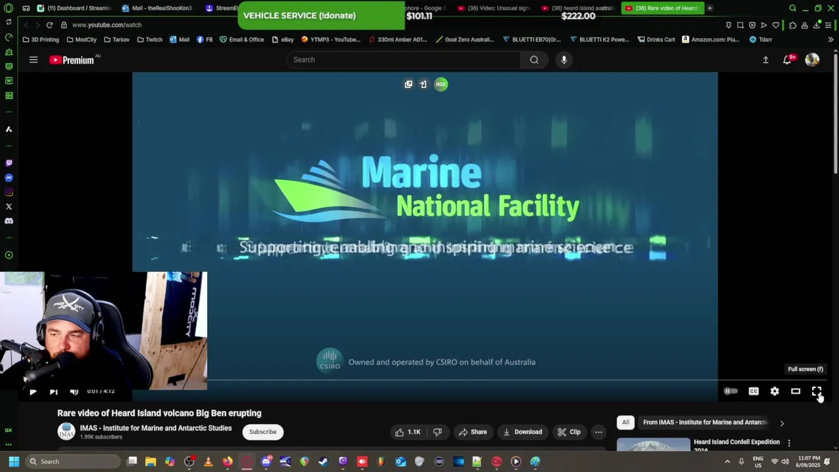Dislike the video
The width and height of the screenshot is (839, 472).
tap(437, 432)
